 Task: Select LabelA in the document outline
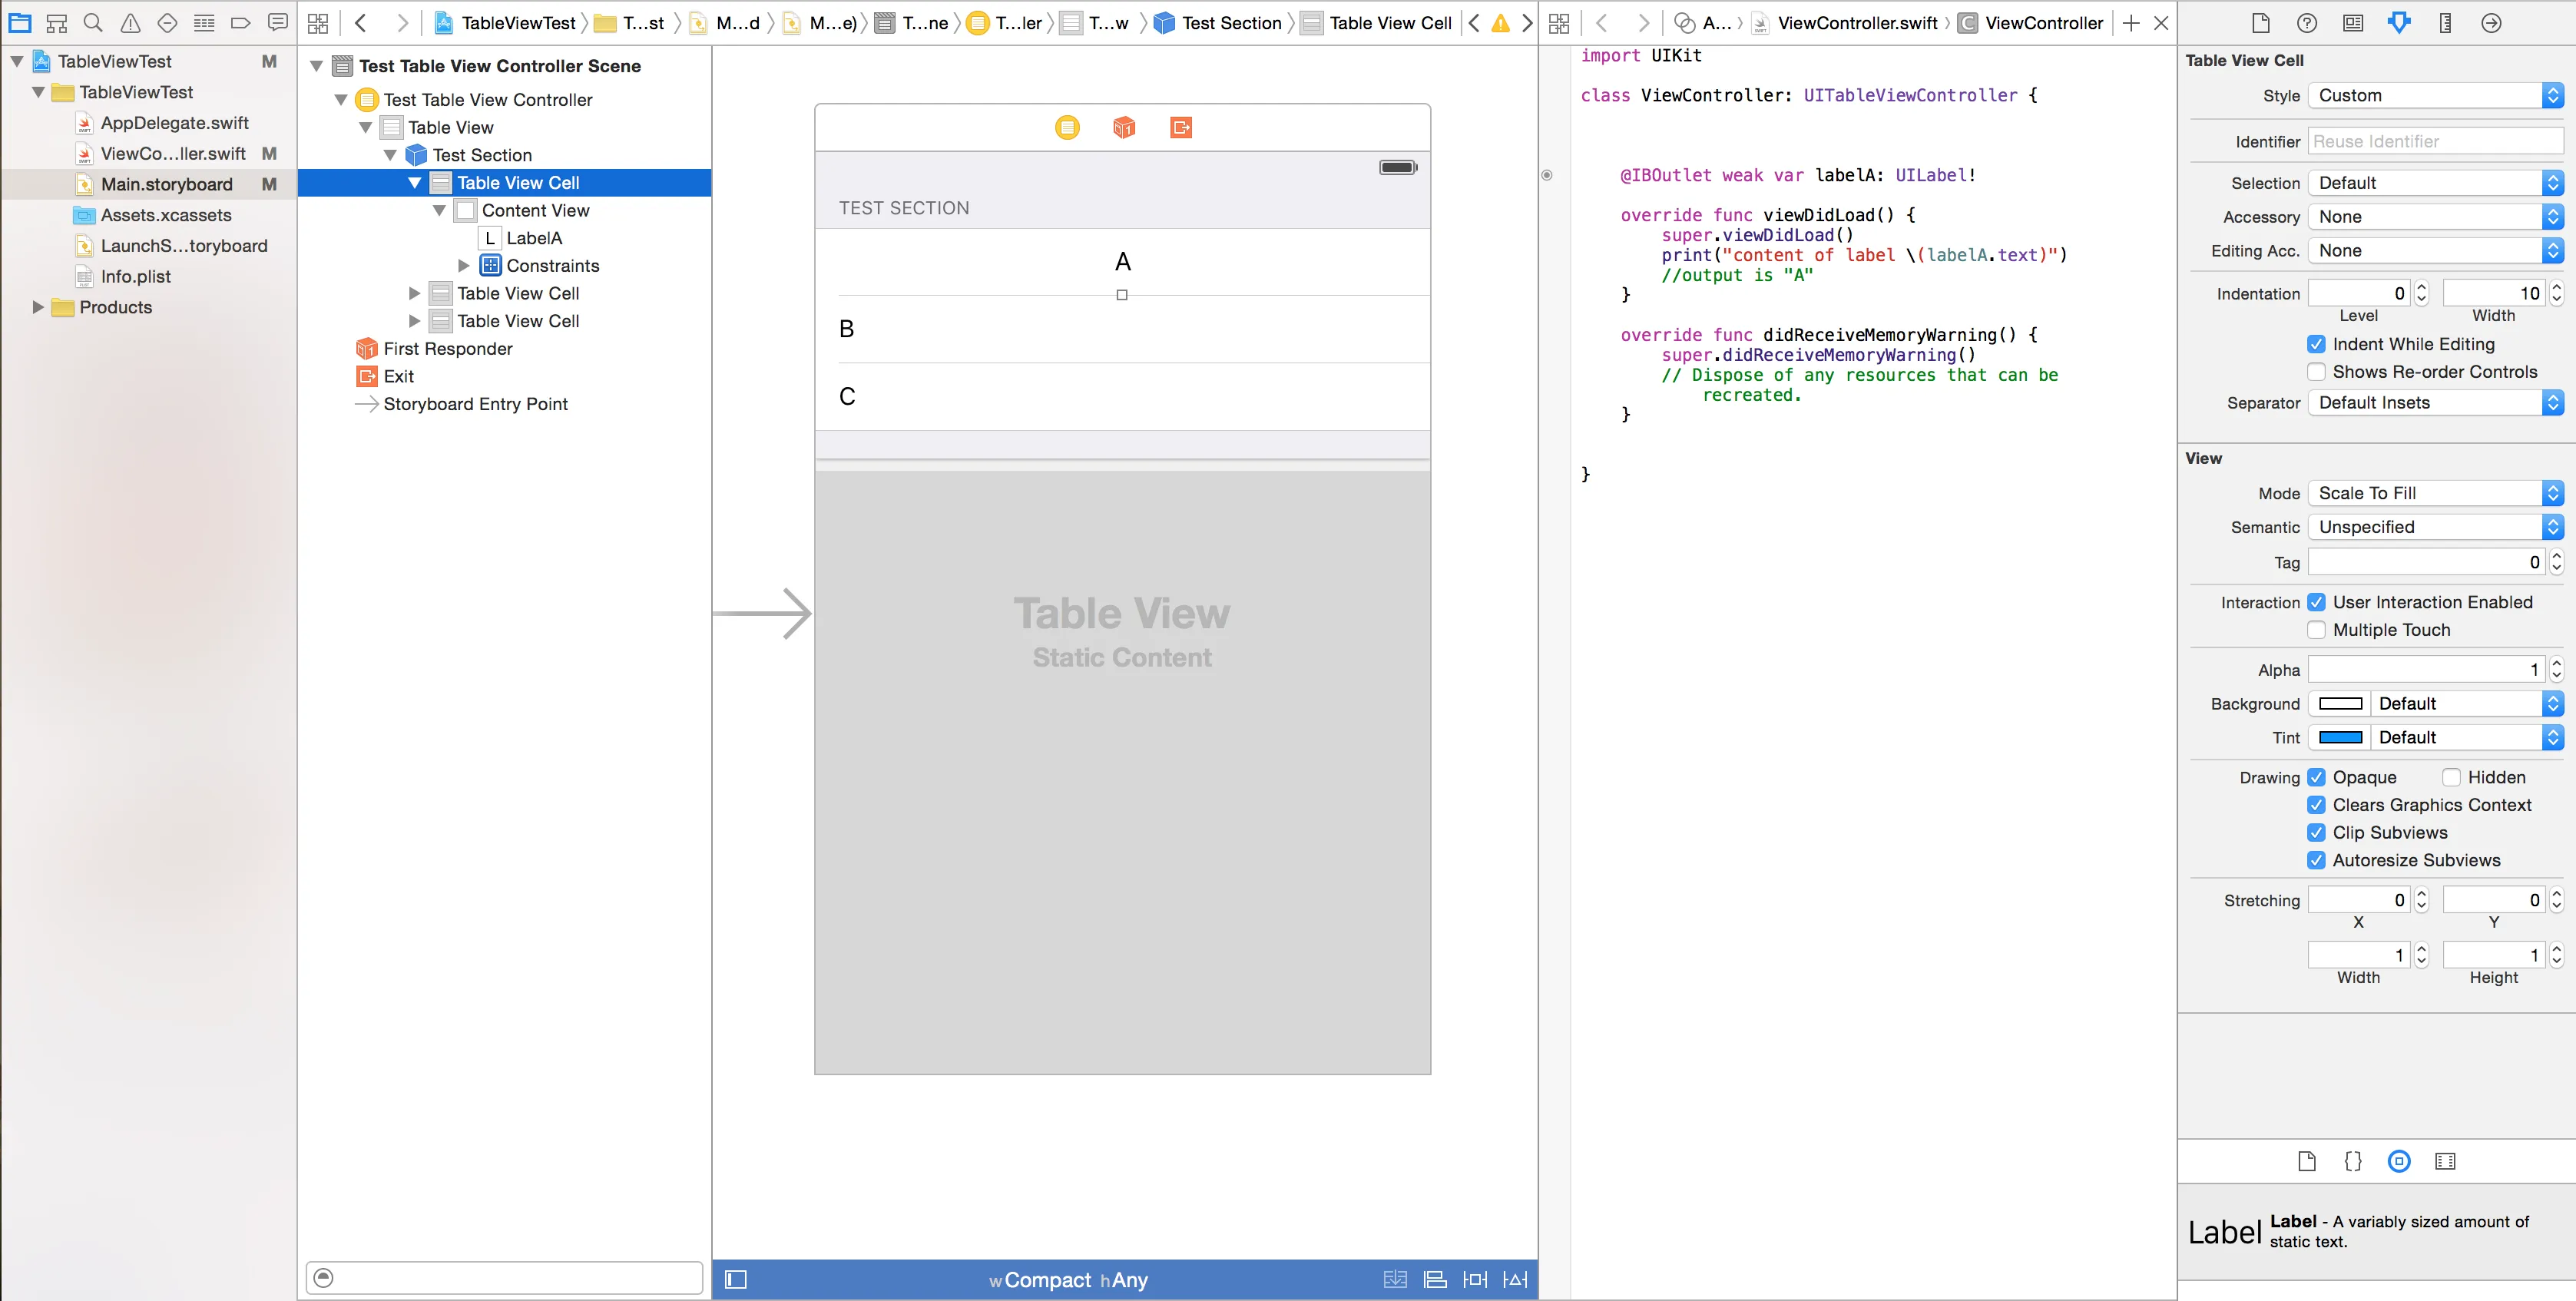[x=533, y=238]
